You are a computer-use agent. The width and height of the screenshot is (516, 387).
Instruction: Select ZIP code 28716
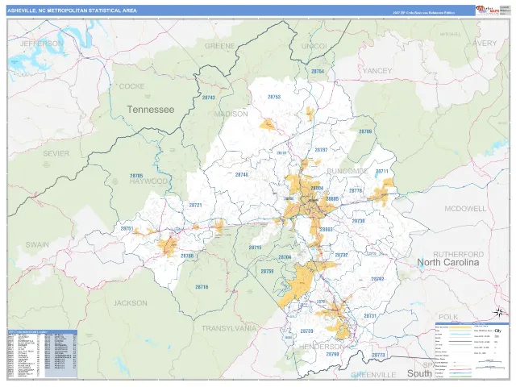pos(202,287)
